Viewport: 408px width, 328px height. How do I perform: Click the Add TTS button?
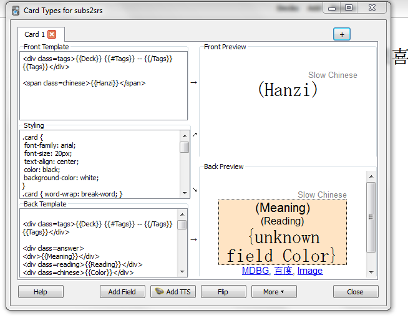coord(173,292)
